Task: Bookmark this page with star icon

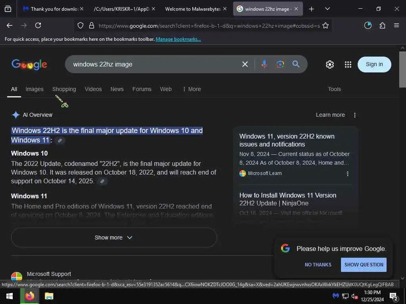Action: click(326, 25)
